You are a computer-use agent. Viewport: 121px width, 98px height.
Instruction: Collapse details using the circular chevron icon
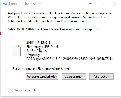(x=10, y=90)
